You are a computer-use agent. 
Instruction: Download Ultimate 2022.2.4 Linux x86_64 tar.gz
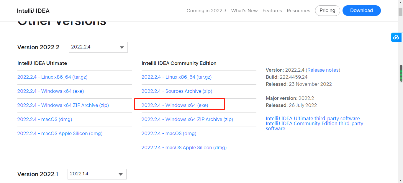53,77
